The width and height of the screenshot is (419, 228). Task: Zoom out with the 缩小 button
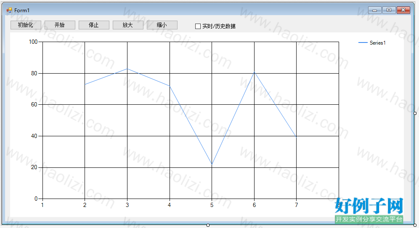(162, 25)
